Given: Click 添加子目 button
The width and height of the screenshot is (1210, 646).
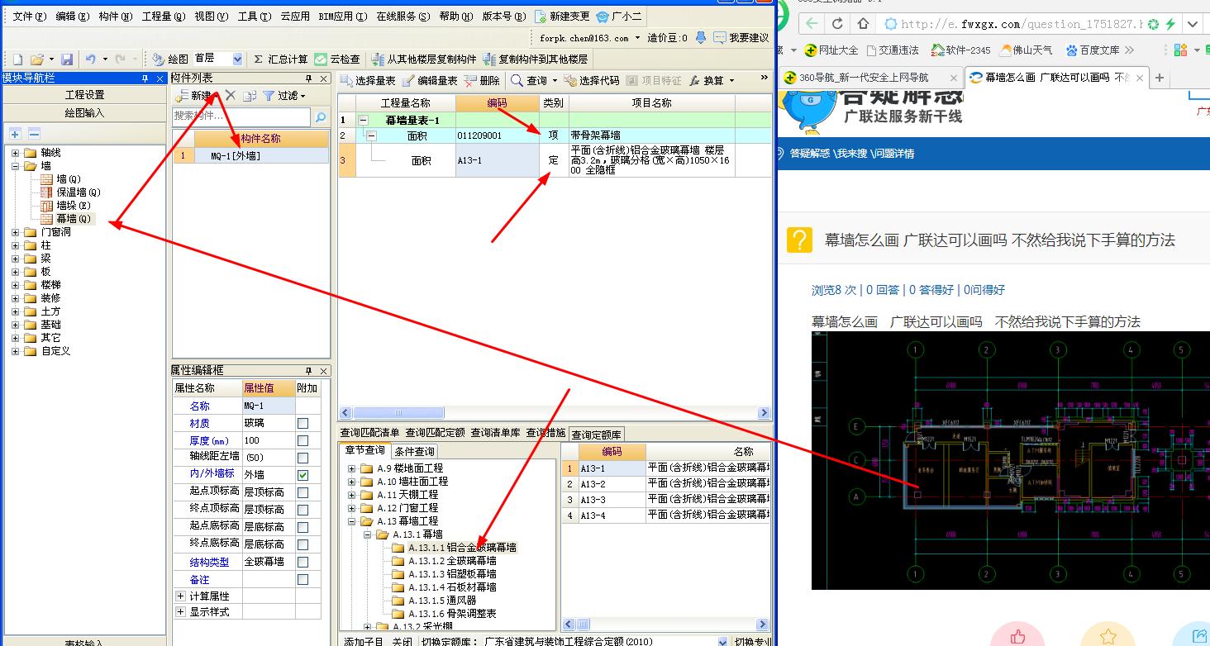Looking at the screenshot, I should click(x=364, y=641).
